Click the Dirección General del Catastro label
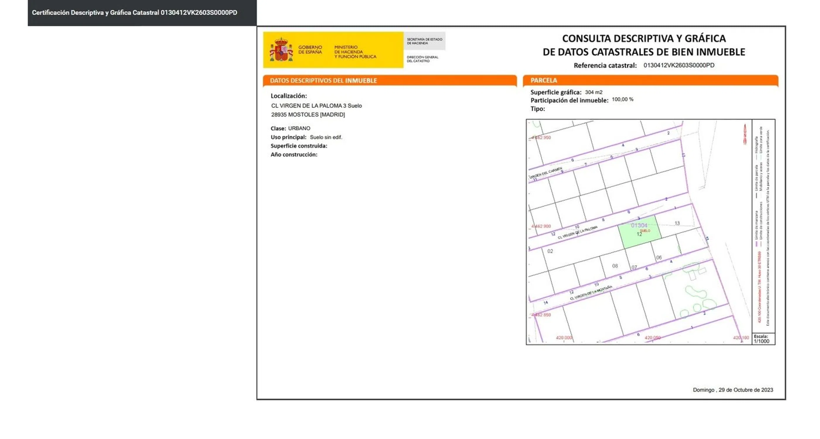This screenshot has height=439, width=820. tap(422, 59)
